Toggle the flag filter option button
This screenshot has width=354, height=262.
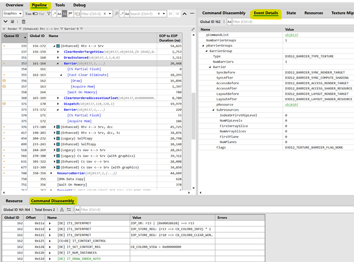70,14
